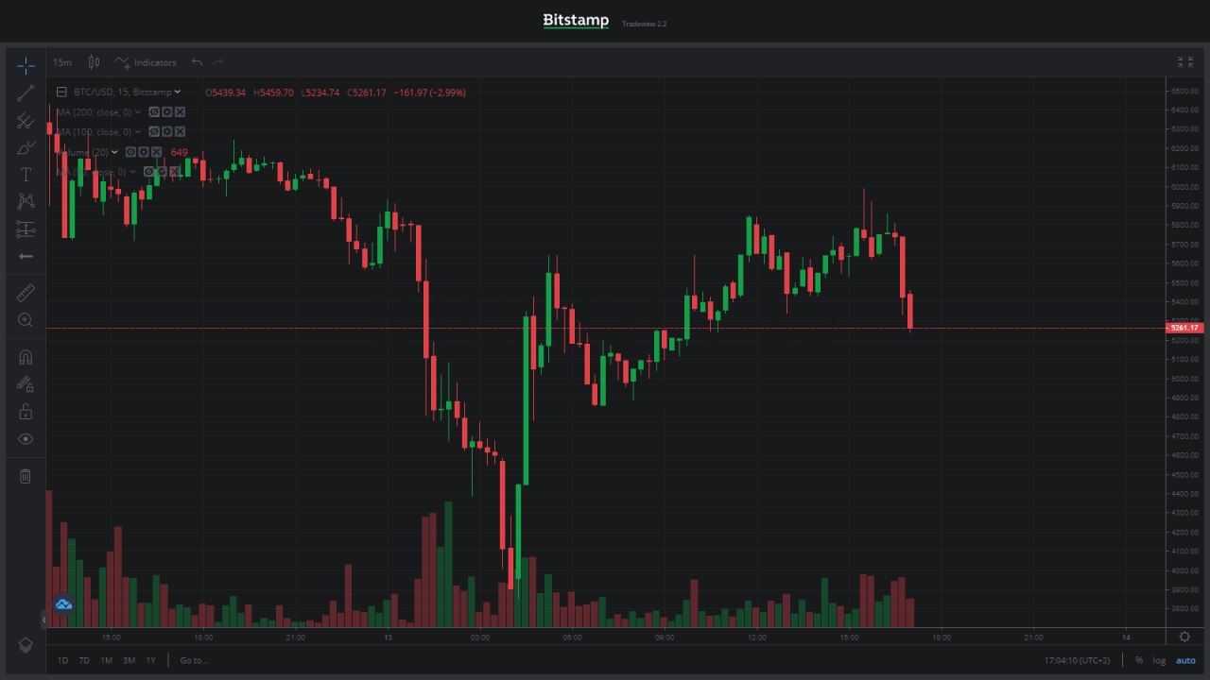Enter fullscreen mode with the collapse arrows icon
This screenshot has width=1210, height=680.
coord(1184,62)
